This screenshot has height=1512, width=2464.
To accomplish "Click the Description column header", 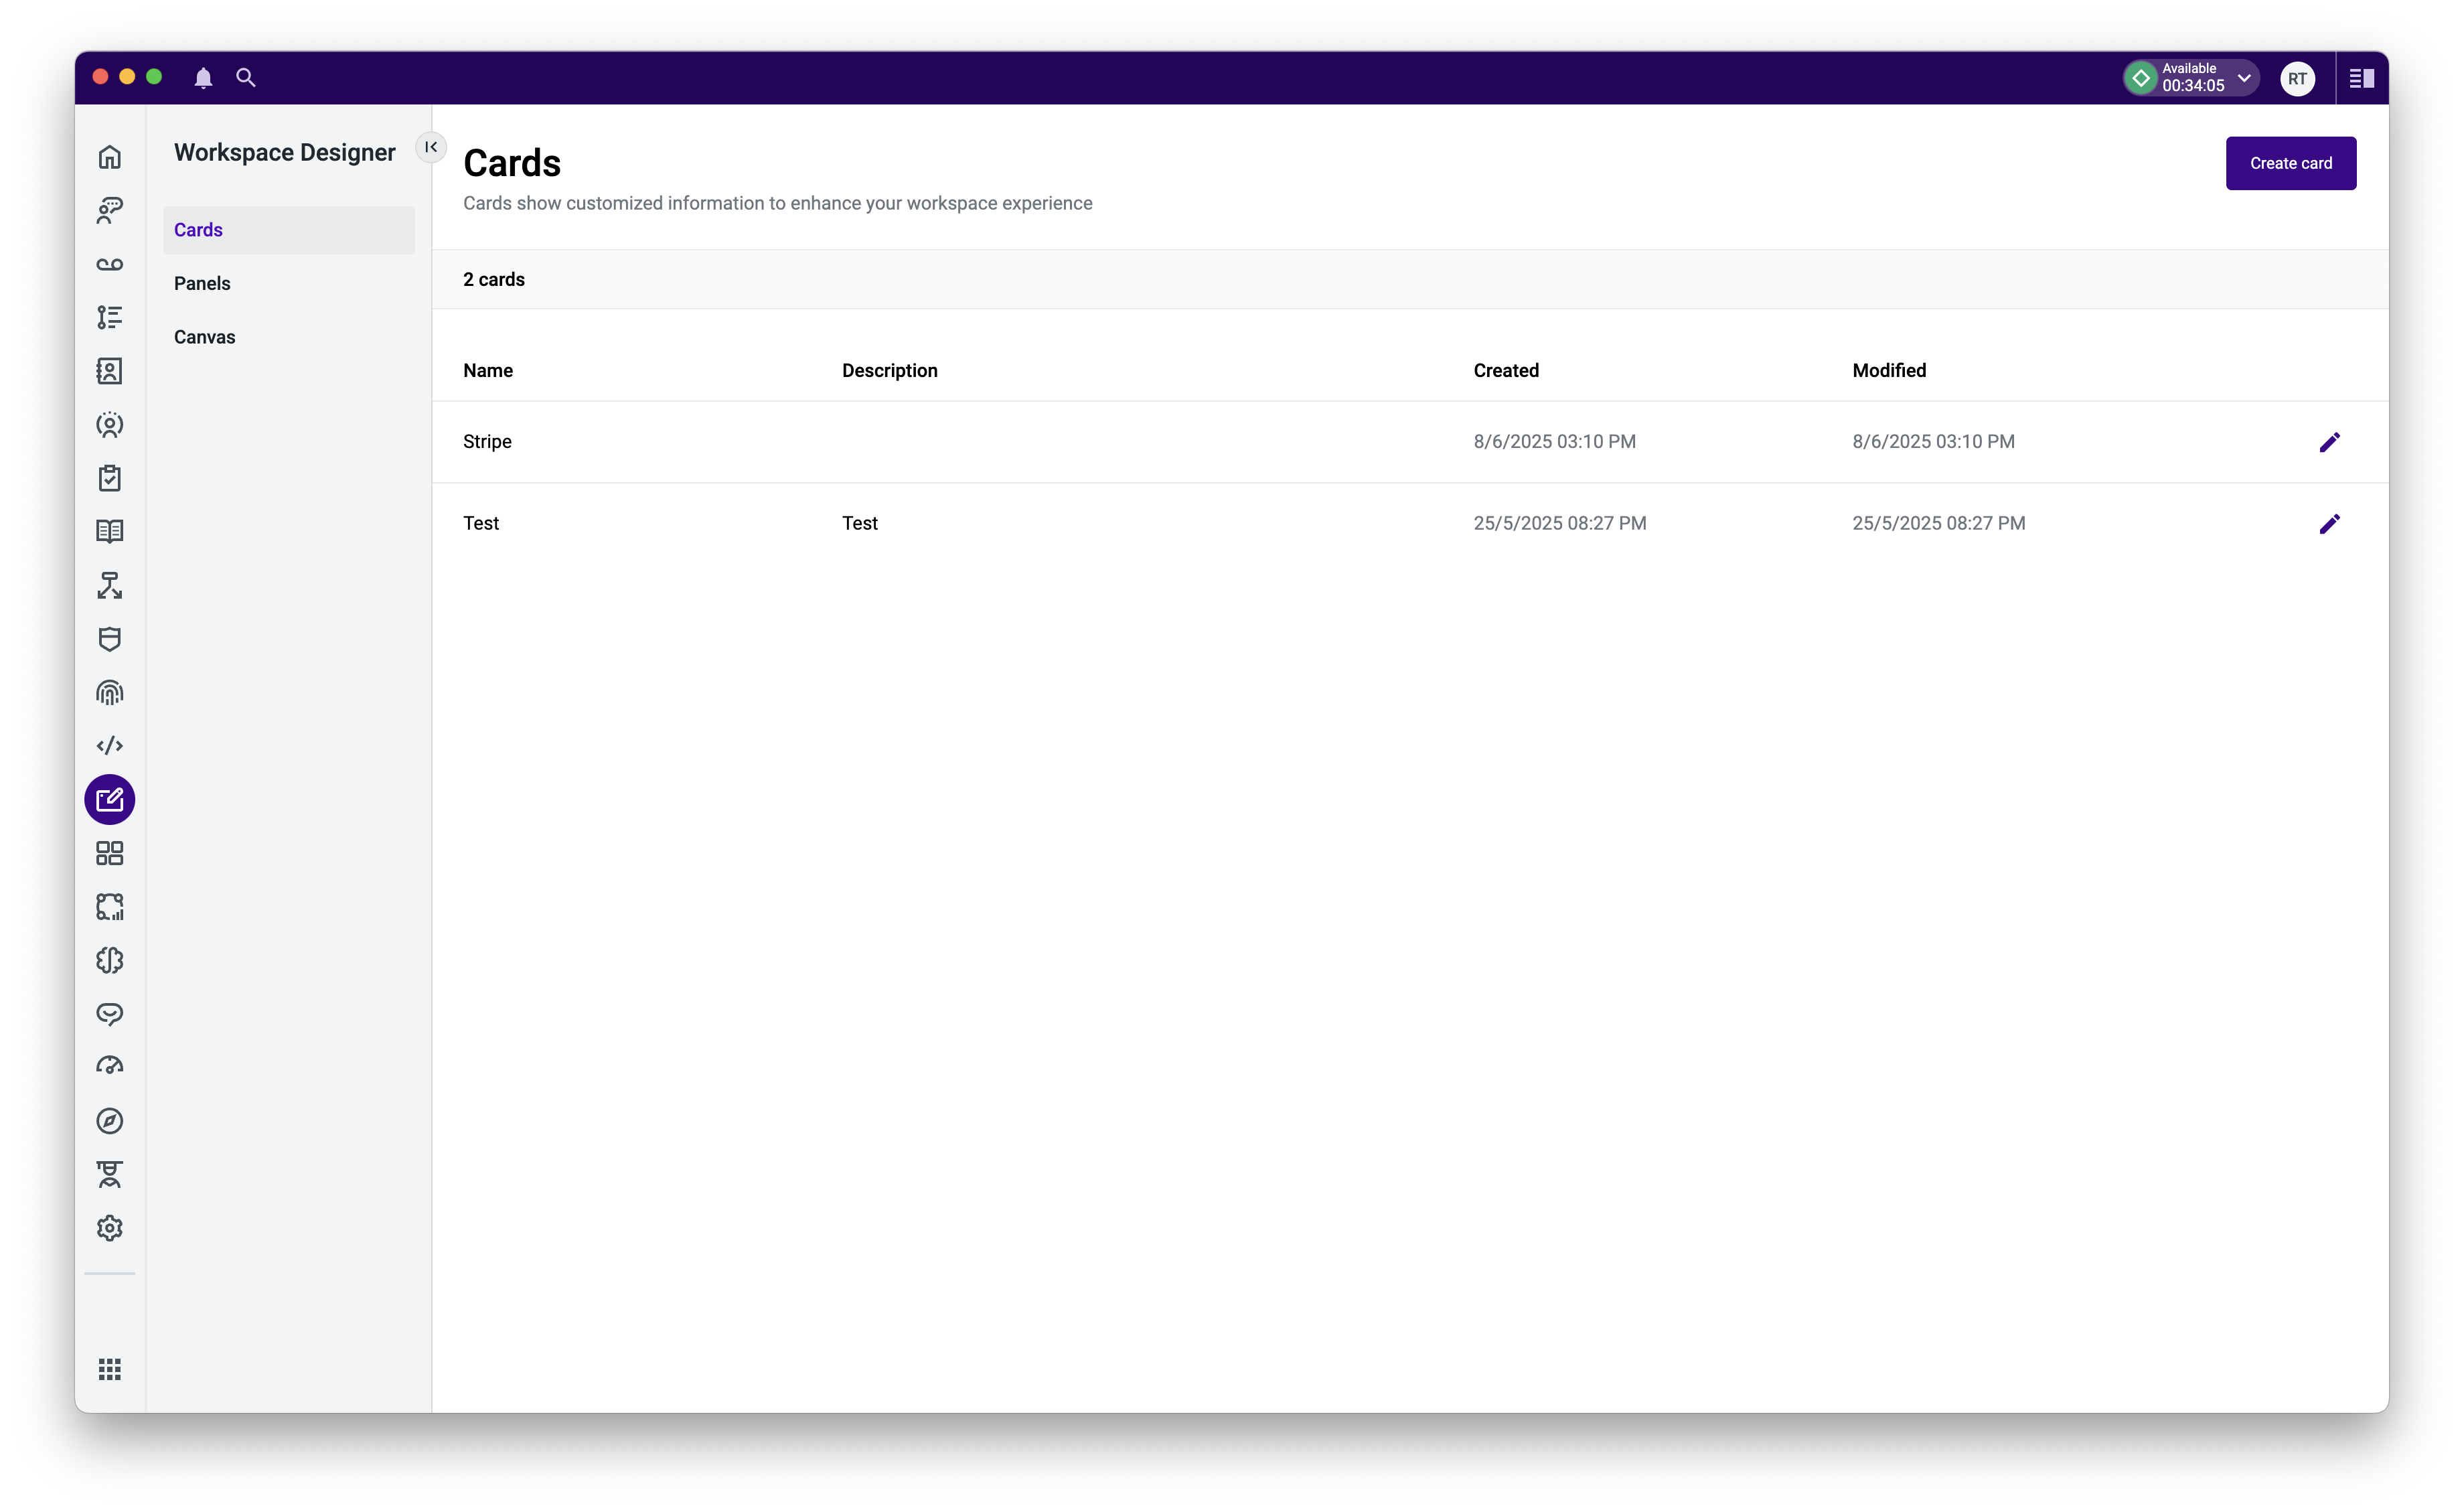I will click(x=890, y=371).
